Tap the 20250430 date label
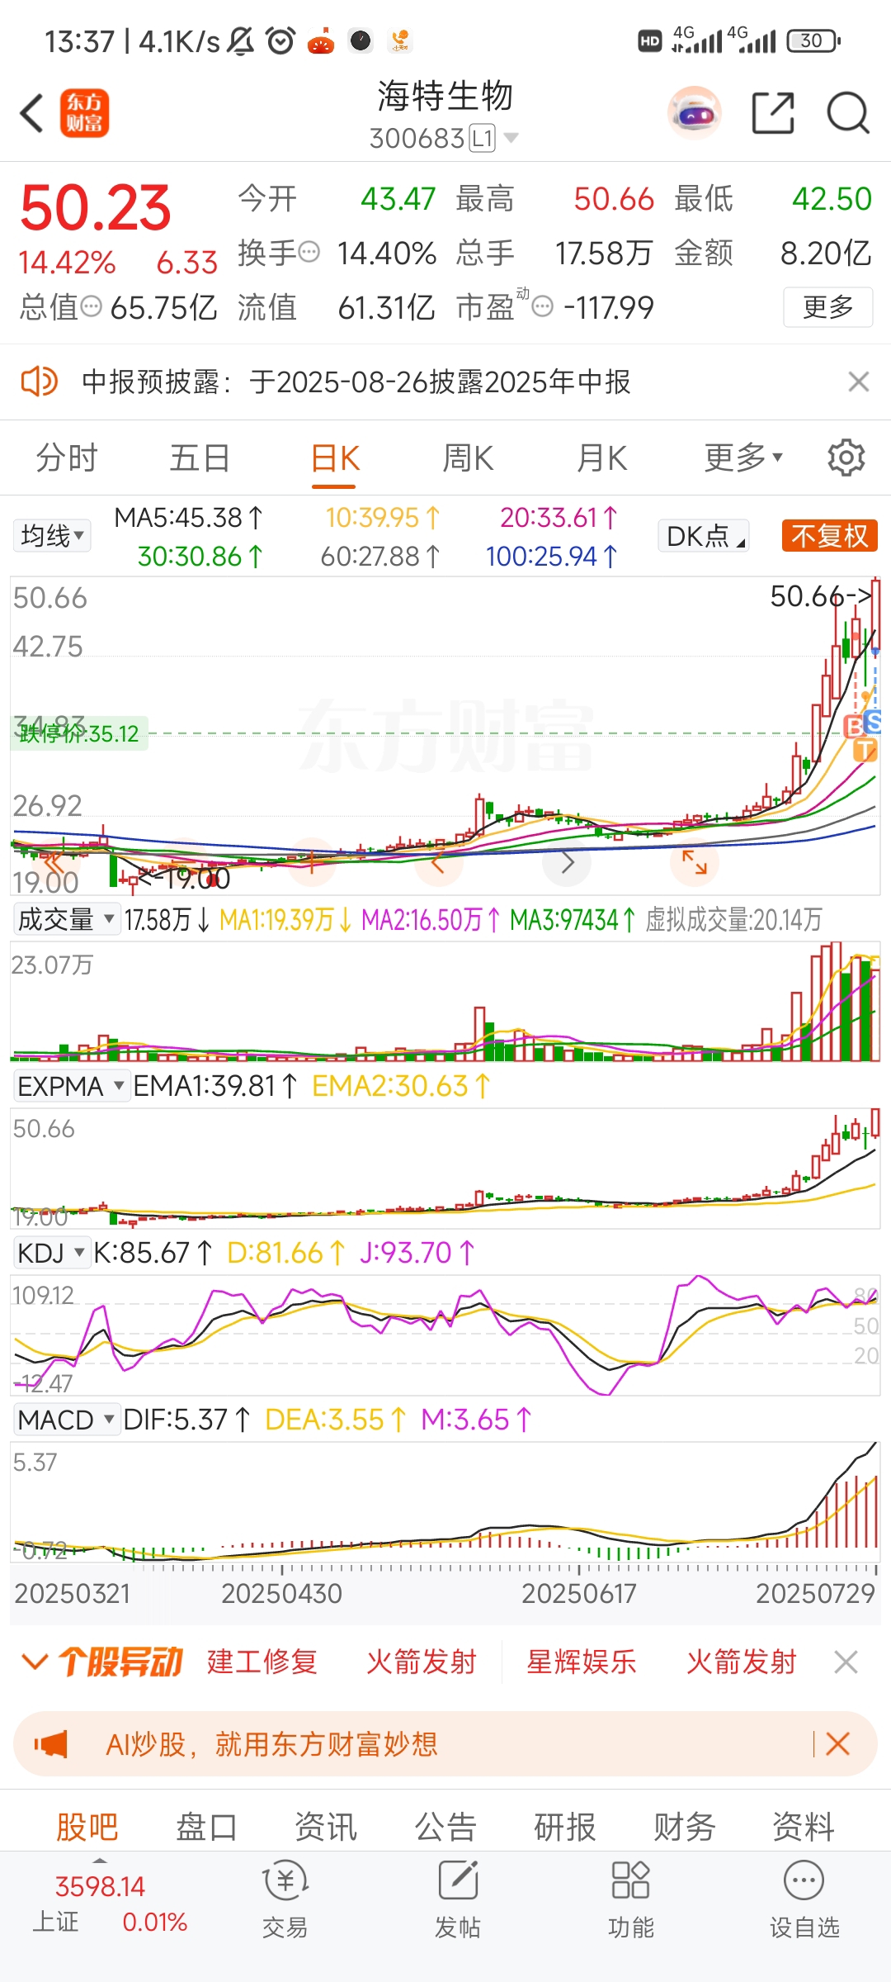Viewport: 891px width, 1982px height. [x=281, y=1593]
